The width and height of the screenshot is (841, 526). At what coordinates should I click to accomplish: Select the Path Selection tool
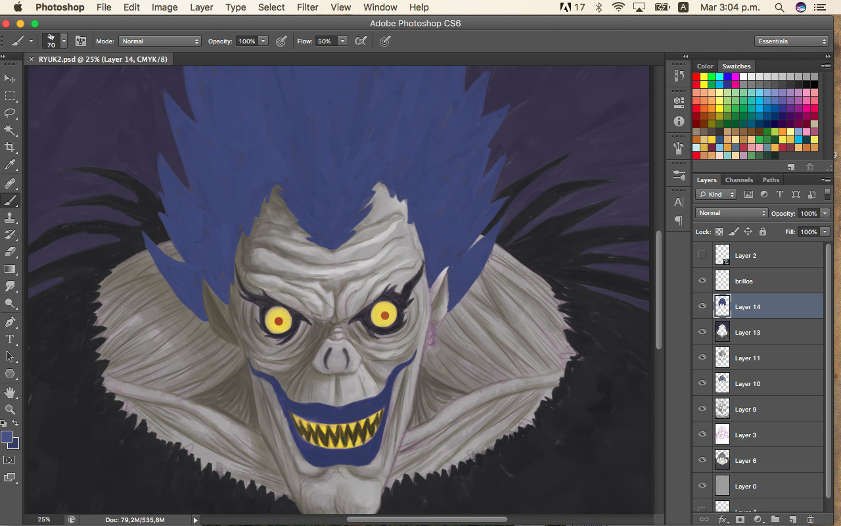[x=11, y=356]
